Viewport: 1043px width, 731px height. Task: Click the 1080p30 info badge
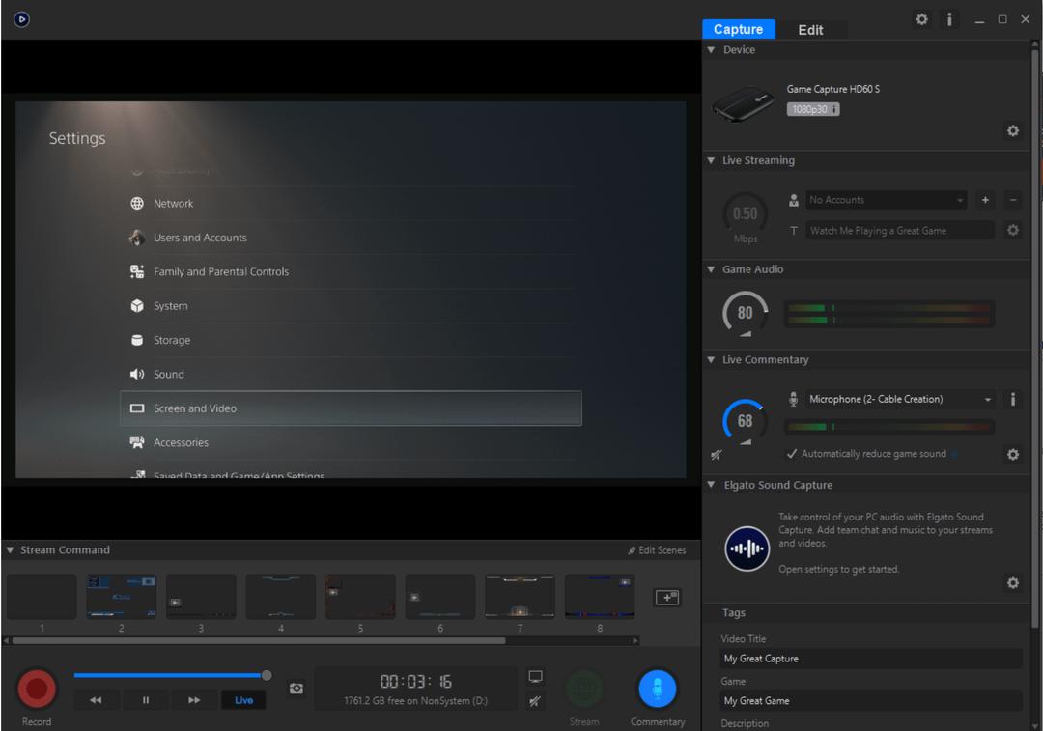[x=813, y=109]
